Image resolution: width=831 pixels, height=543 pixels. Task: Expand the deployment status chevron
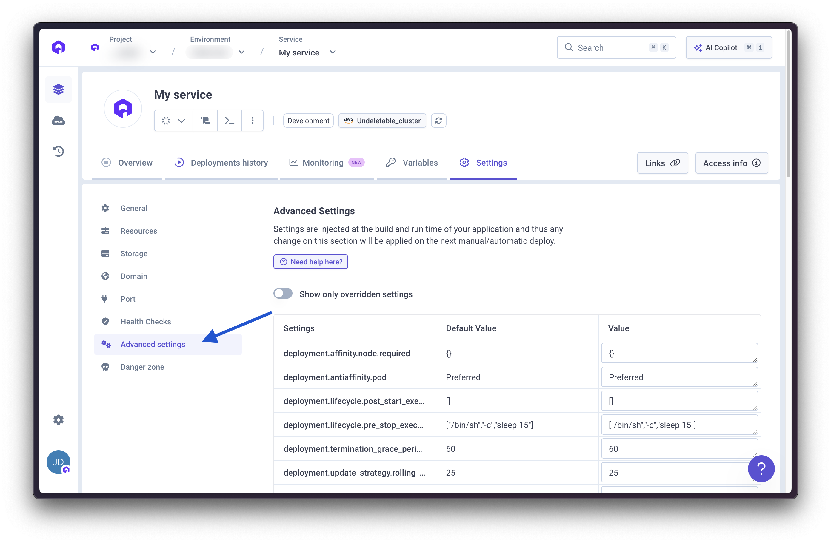pyautogui.click(x=181, y=121)
